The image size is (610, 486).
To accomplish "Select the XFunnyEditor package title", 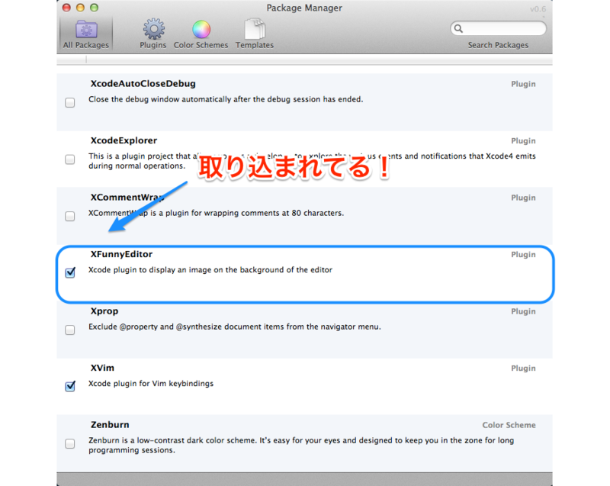I will (121, 254).
